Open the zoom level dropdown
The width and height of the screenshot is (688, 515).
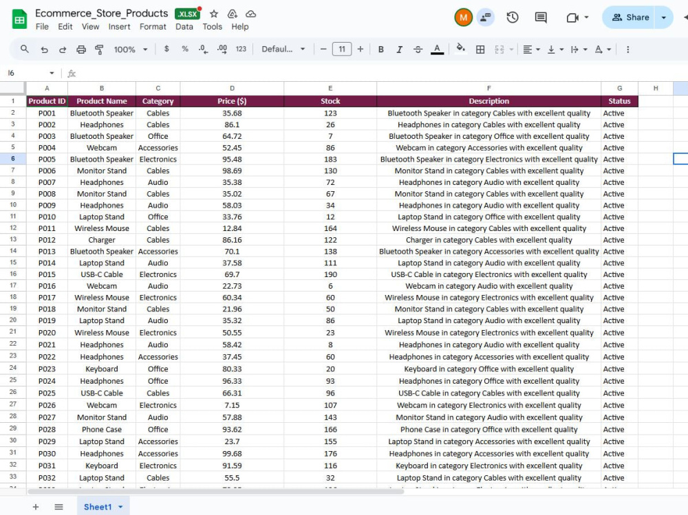130,50
